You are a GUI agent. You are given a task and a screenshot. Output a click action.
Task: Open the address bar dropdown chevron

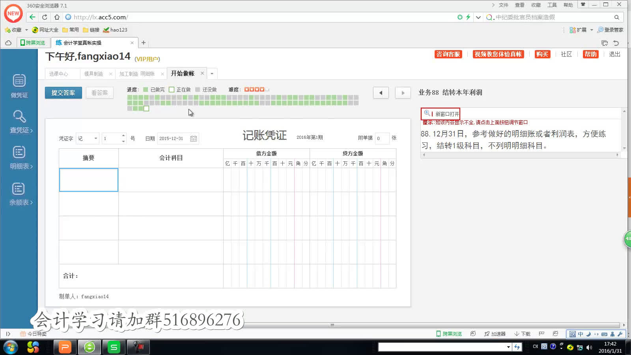pos(478,17)
